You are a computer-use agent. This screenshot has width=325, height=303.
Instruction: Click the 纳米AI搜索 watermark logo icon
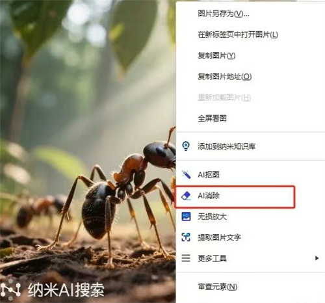10,290
